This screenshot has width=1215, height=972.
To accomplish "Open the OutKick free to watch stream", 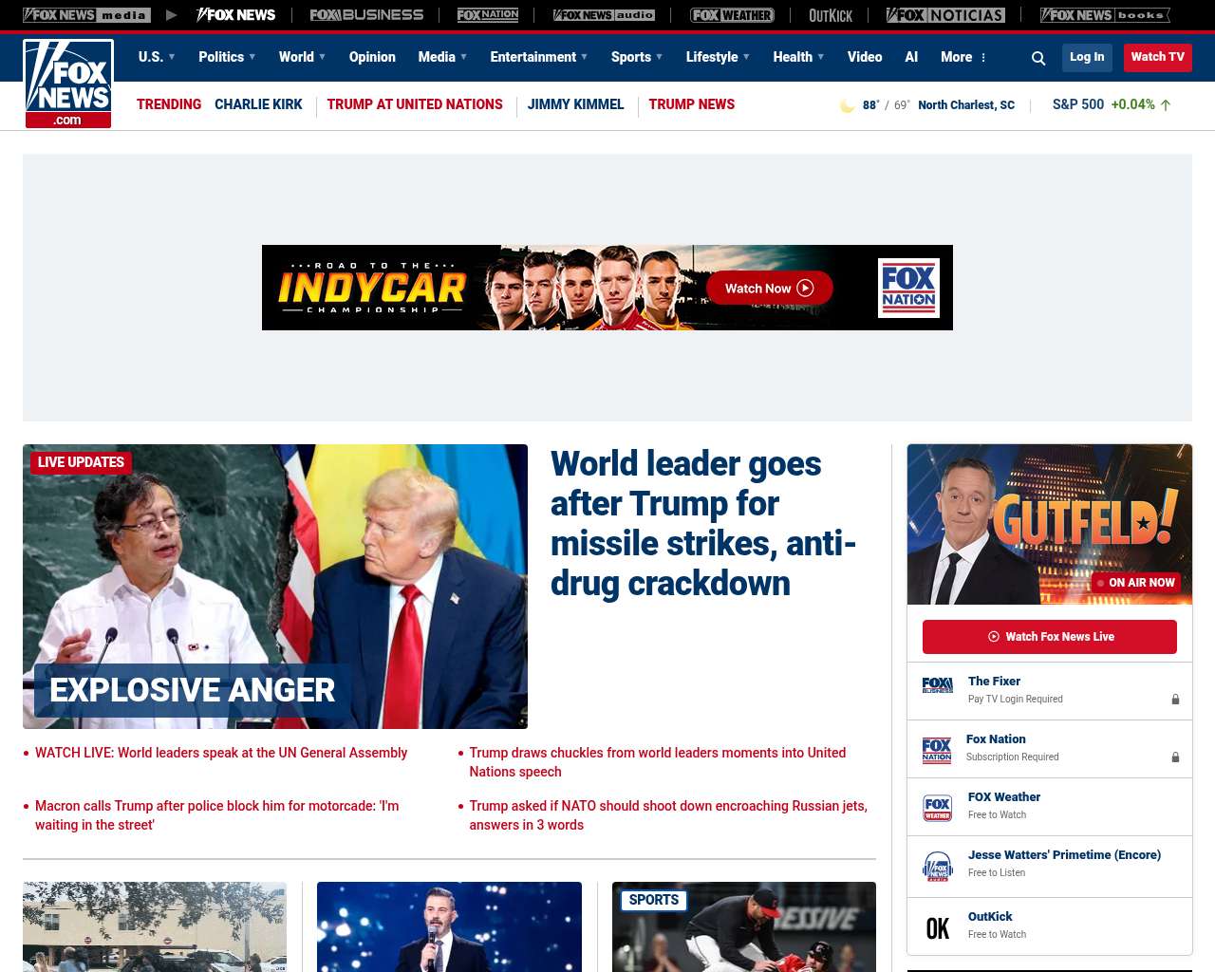I will 1050,925.
